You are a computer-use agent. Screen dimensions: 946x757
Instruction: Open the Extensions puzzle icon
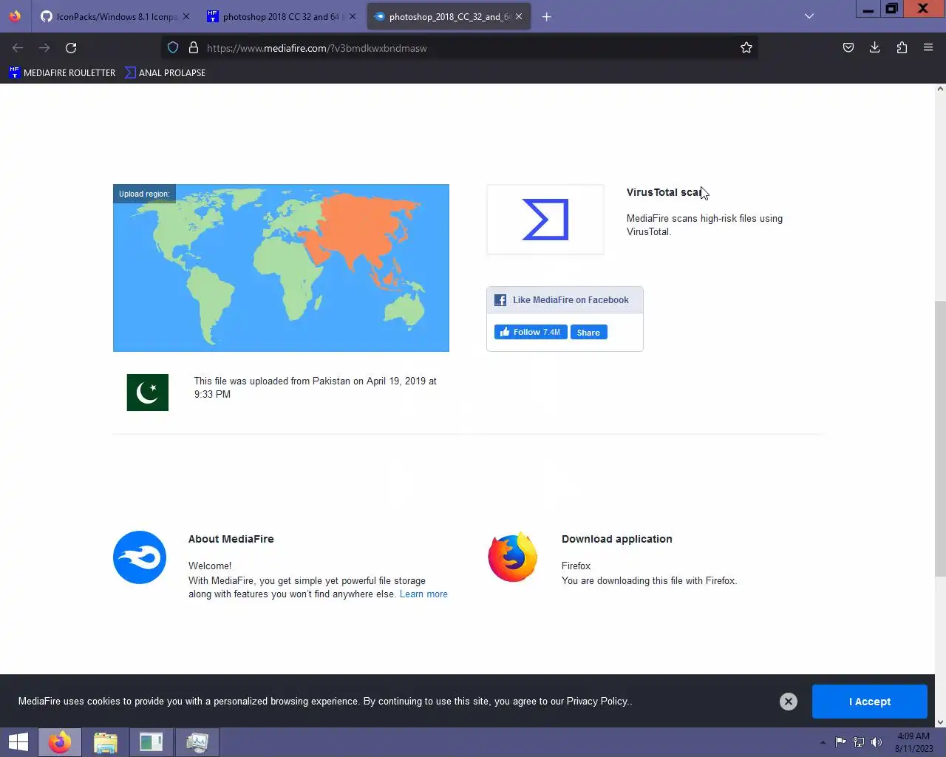902,48
